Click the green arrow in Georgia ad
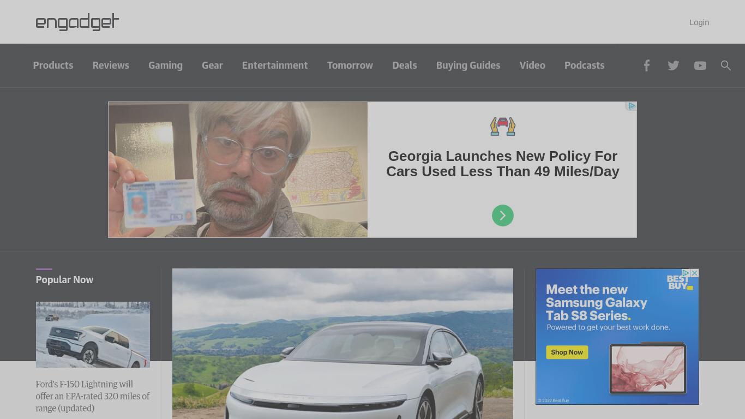 point(503,216)
